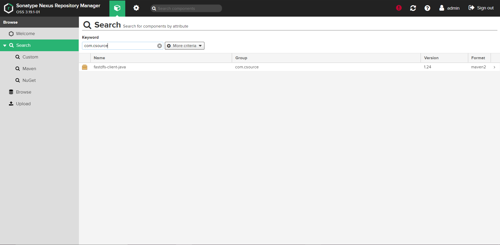500x245 pixels.
Task: Sign out of Nexus
Action: (x=481, y=8)
